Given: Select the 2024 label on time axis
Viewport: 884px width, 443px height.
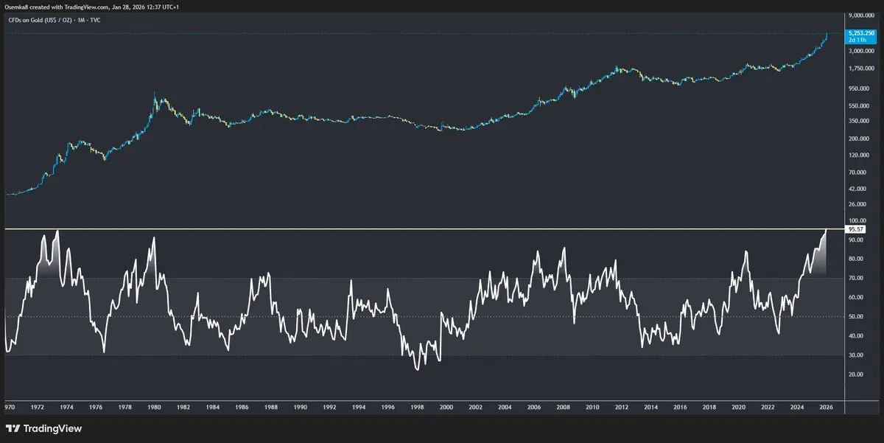Looking at the screenshot, I should [797, 406].
